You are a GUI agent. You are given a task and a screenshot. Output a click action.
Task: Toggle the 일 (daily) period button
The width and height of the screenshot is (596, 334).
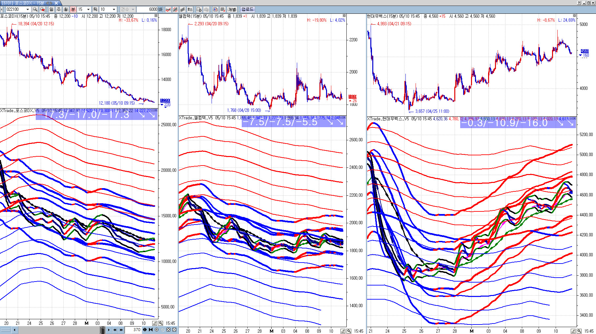click(x=51, y=10)
